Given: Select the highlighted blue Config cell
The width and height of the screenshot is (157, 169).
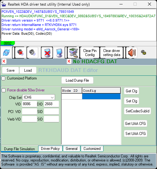Looking at the screenshot, I should click(x=101, y=96).
